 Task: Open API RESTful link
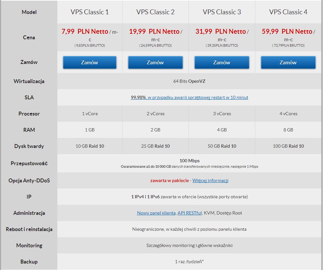coord(190,213)
